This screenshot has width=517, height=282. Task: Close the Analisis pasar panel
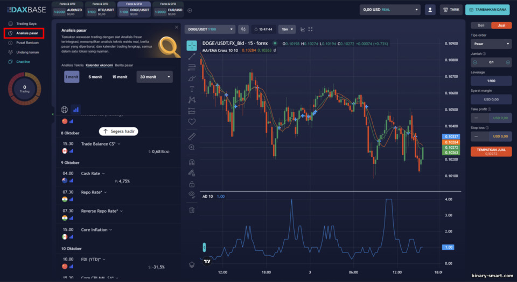point(177,27)
